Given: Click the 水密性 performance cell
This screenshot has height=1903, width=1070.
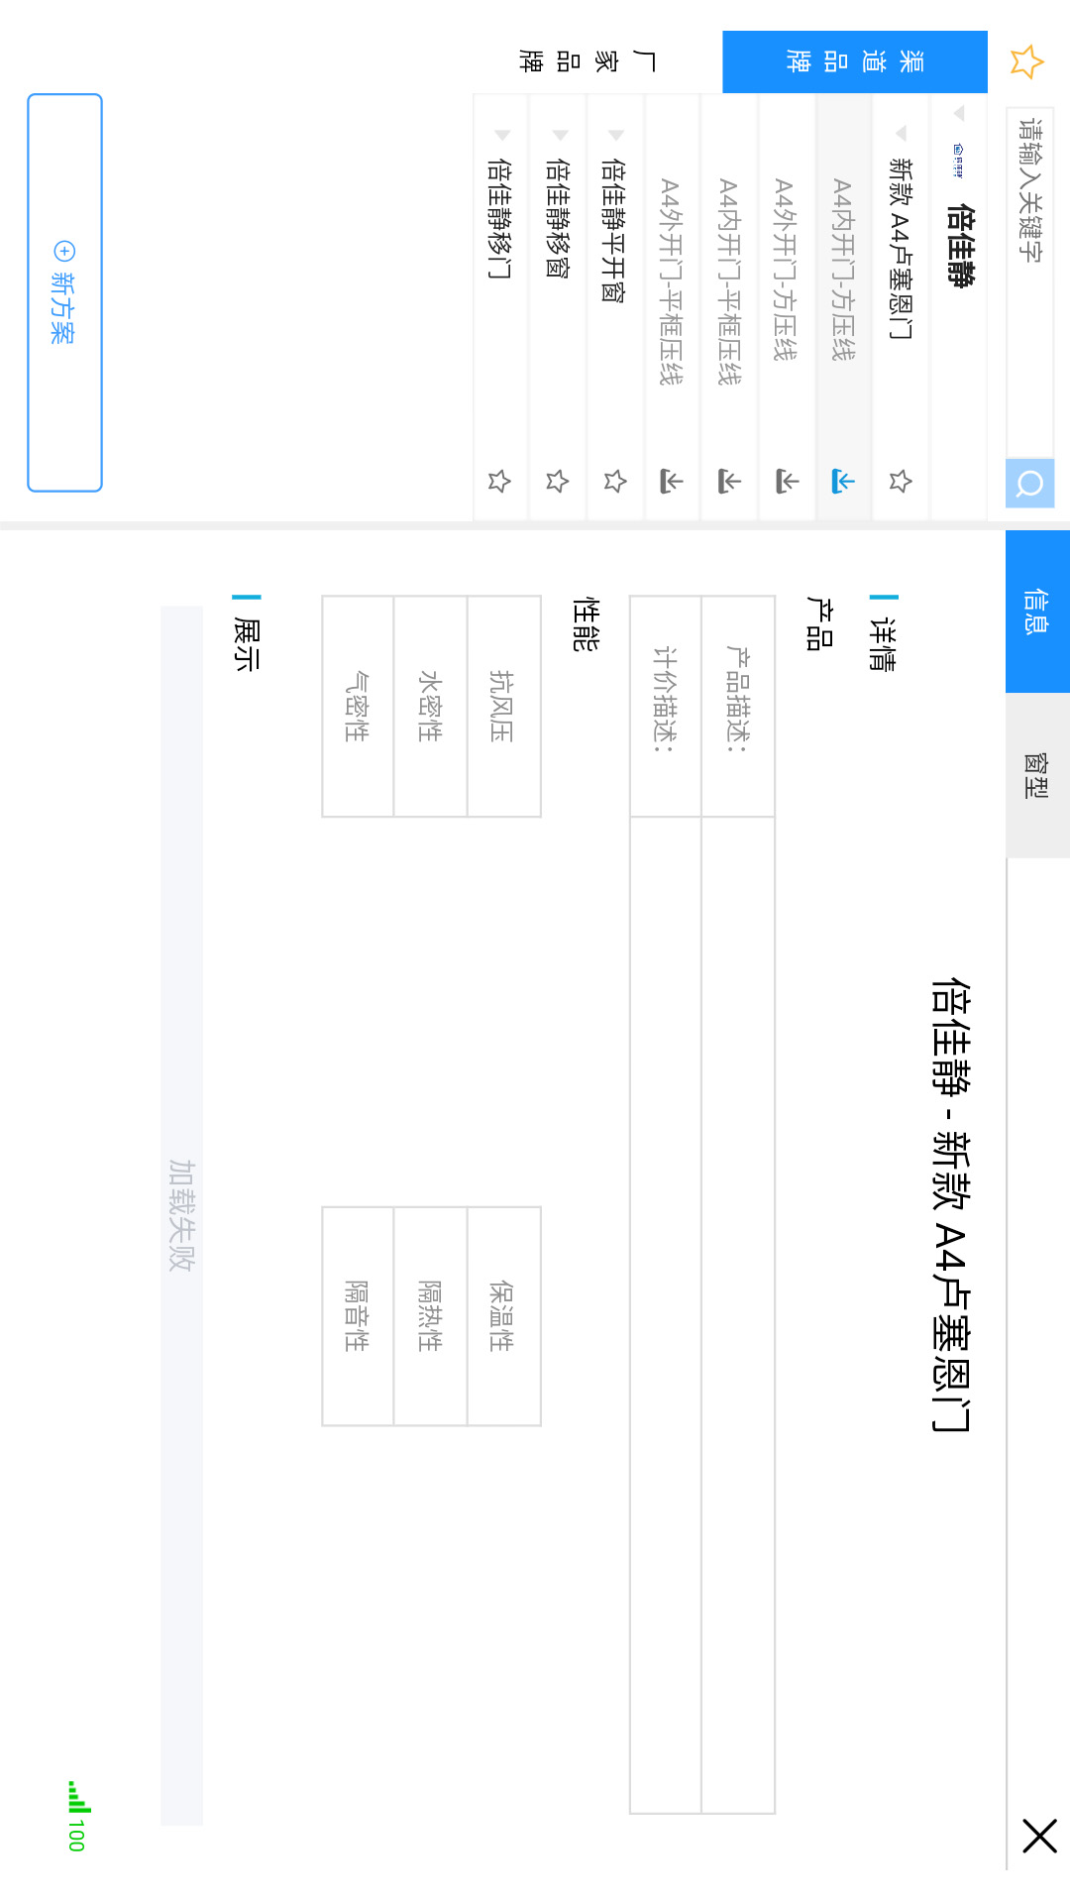Looking at the screenshot, I should pos(431,707).
